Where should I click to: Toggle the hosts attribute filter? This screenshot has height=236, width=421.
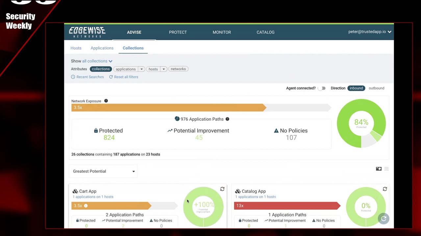(x=153, y=69)
